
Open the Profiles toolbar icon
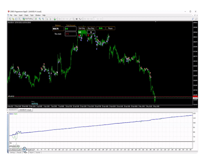pos(13,19)
